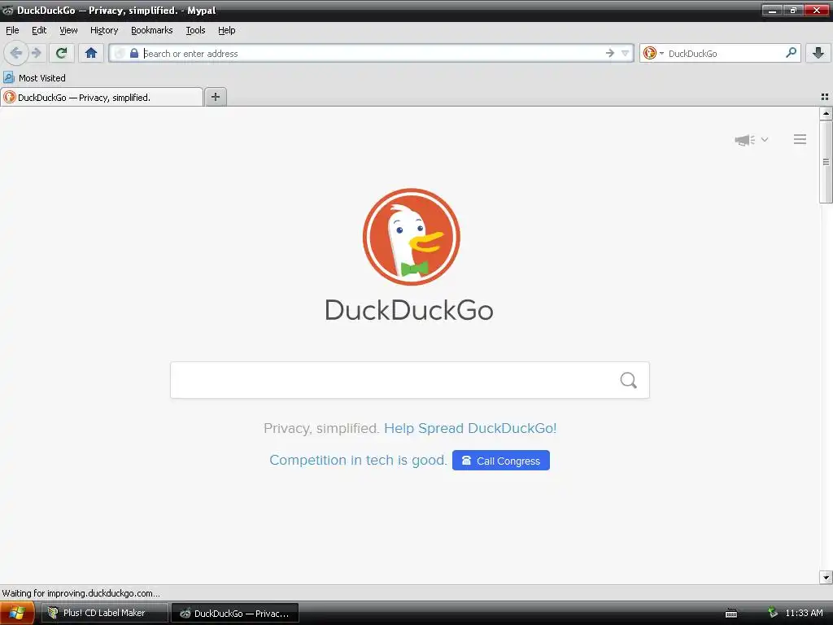Viewport: 833px width, 625px height.
Task: Open the Edit menu
Action: click(39, 30)
